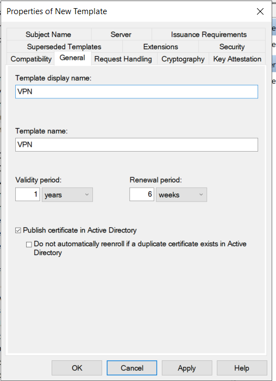Image resolution: width=276 pixels, height=381 pixels.
Task: Click the Cancel button
Action: click(132, 368)
